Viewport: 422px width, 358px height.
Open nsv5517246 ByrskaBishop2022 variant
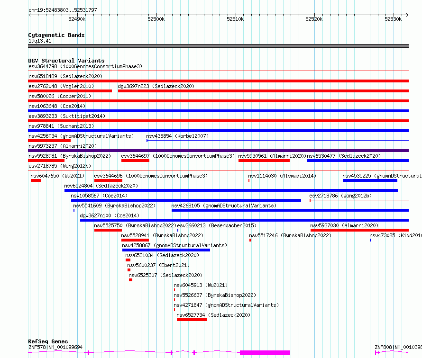[250, 240]
